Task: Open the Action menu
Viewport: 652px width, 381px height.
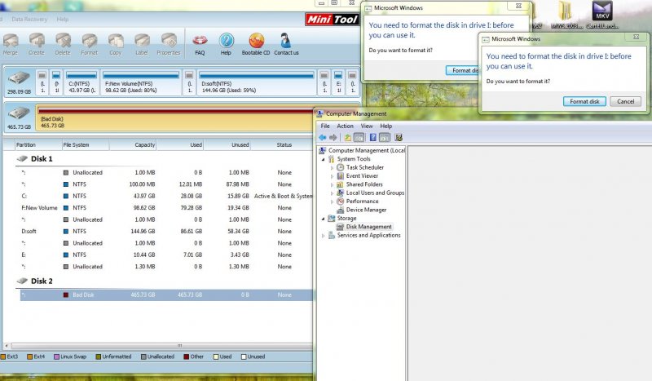Action: click(x=345, y=126)
